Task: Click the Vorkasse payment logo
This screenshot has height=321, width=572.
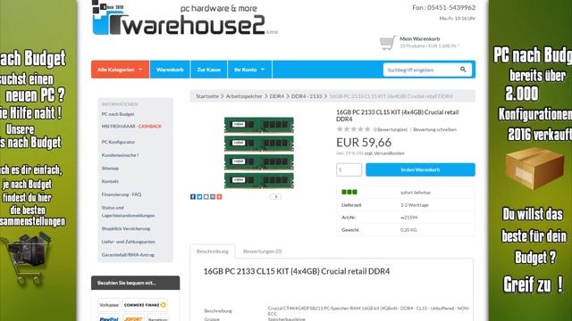Action: click(x=109, y=305)
